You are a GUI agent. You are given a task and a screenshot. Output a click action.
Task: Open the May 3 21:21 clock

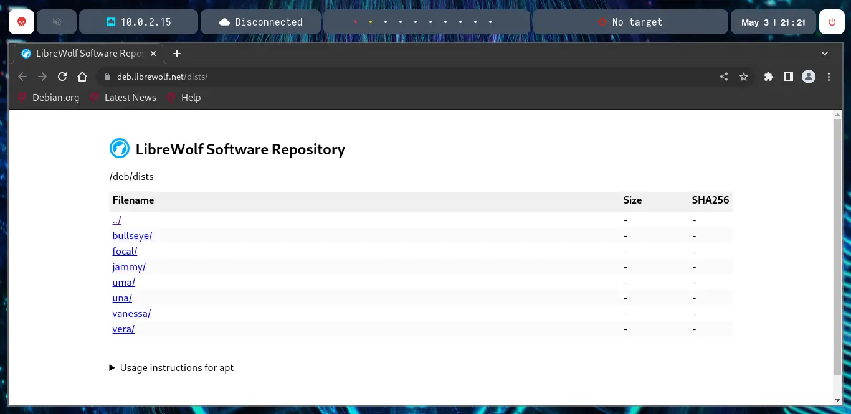[773, 22]
